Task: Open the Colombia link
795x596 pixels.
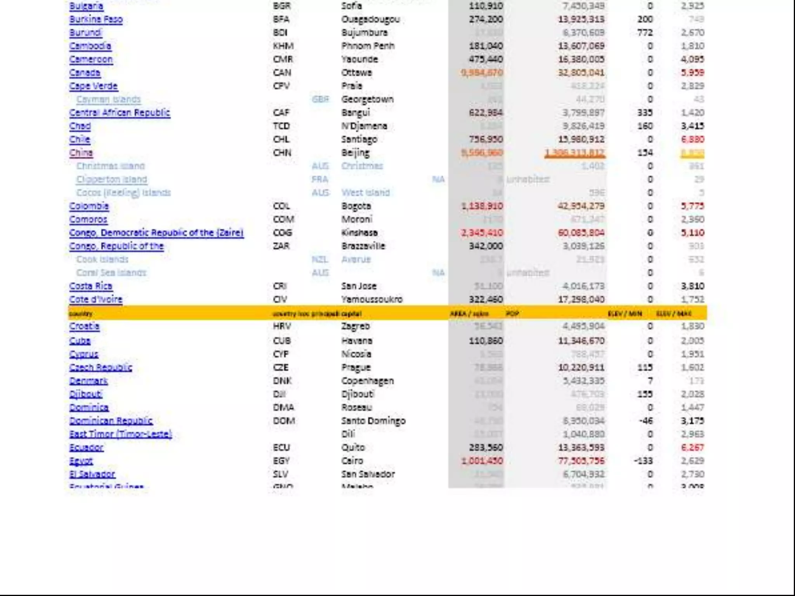Action: [89, 206]
